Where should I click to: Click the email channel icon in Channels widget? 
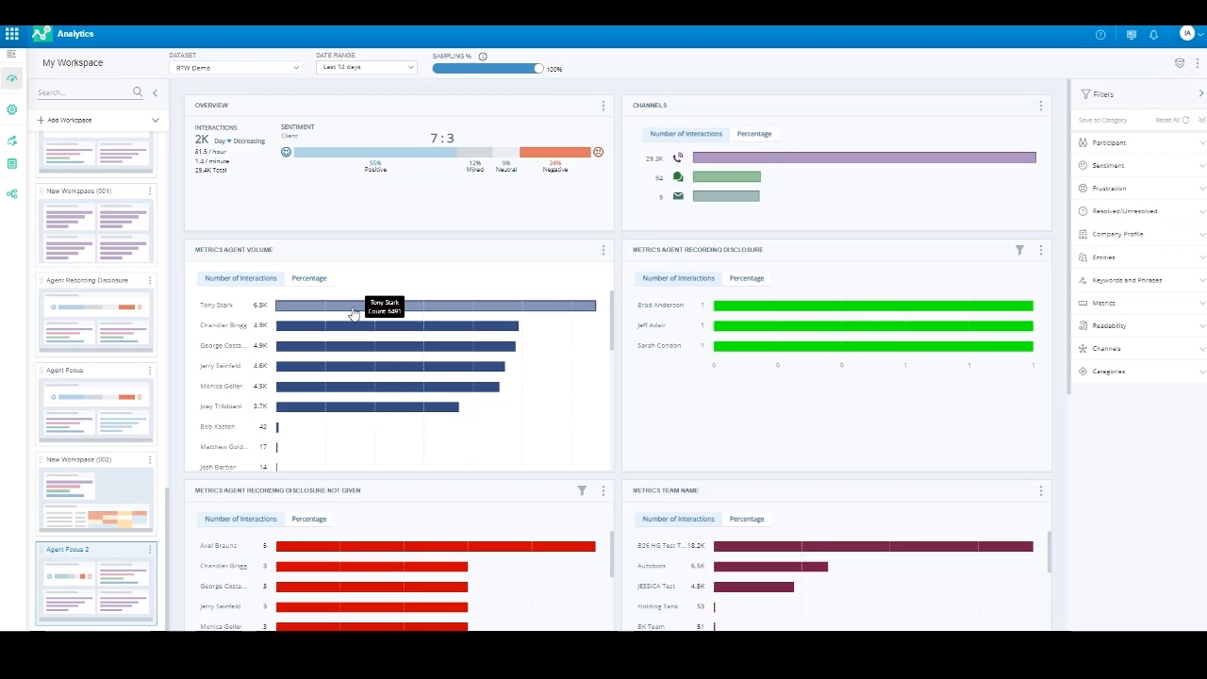pyautogui.click(x=678, y=196)
